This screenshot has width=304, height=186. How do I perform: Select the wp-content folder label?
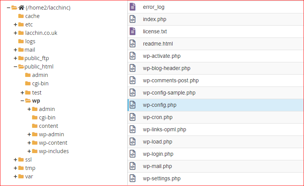(53, 143)
